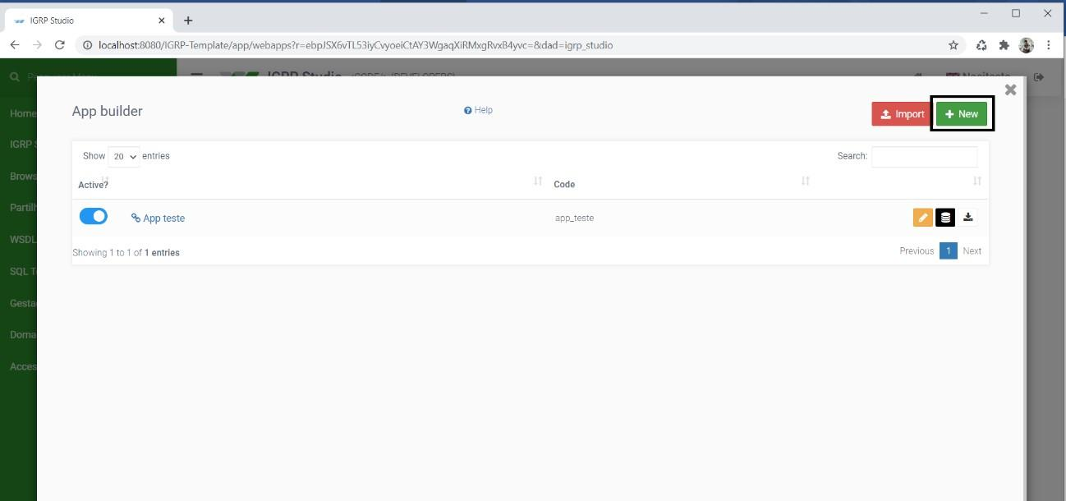
Task: Go to Next page
Action: [972, 251]
